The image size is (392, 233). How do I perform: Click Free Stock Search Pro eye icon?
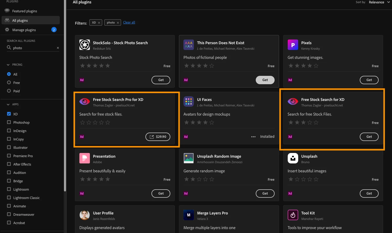tap(85, 101)
